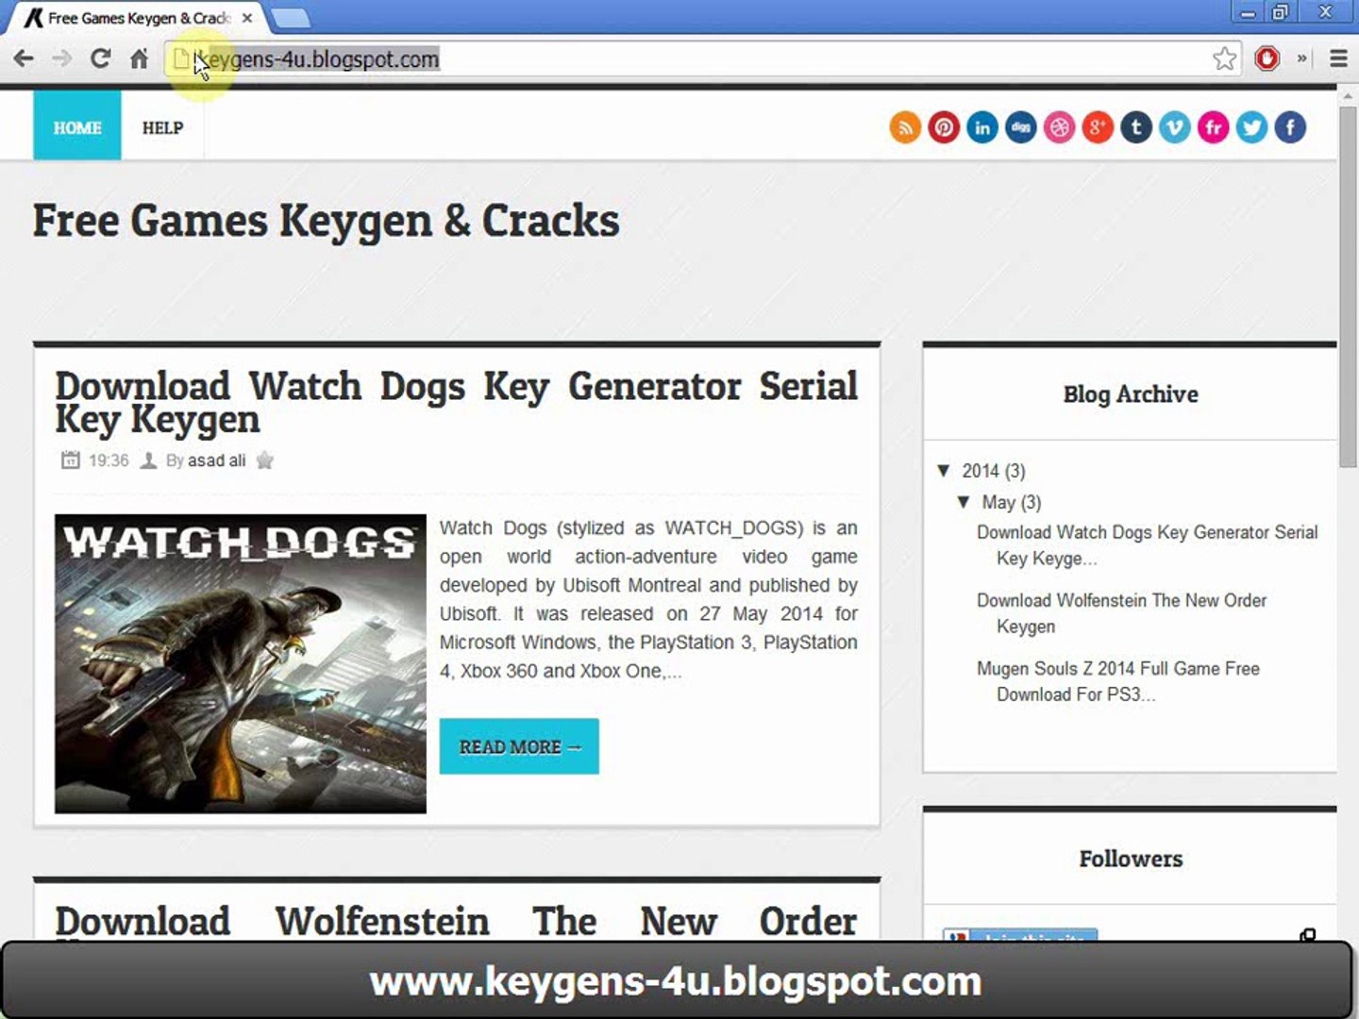The image size is (1359, 1019).
Task: Open the Chrome hamburger menu
Action: (1338, 58)
